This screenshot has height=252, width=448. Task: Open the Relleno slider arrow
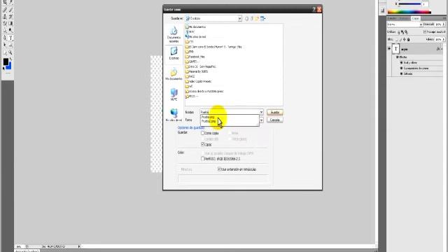(x=444, y=39)
